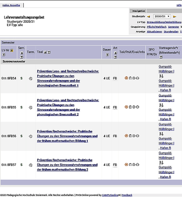Click the FB type abbreviation in row 611.8FB54
Image resolution: width=182 pixels, height=199 pixels.
[x=115, y=78]
